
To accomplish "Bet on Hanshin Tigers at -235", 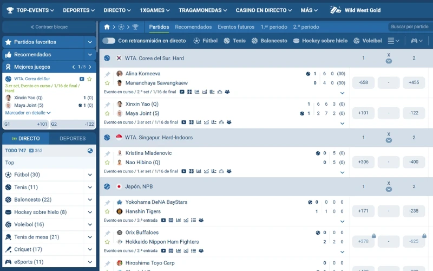I will (414, 211).
